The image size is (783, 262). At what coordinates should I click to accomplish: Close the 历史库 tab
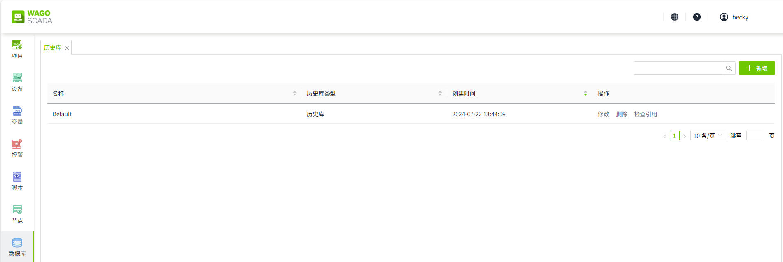point(67,48)
